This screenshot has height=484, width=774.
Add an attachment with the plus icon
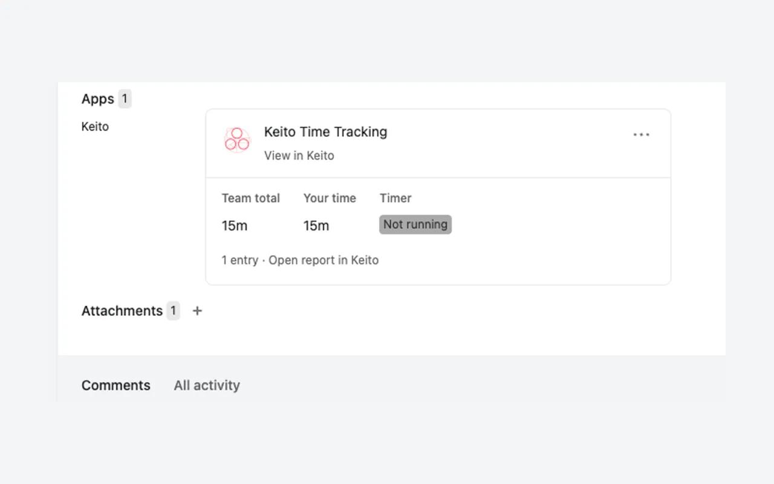(x=197, y=310)
